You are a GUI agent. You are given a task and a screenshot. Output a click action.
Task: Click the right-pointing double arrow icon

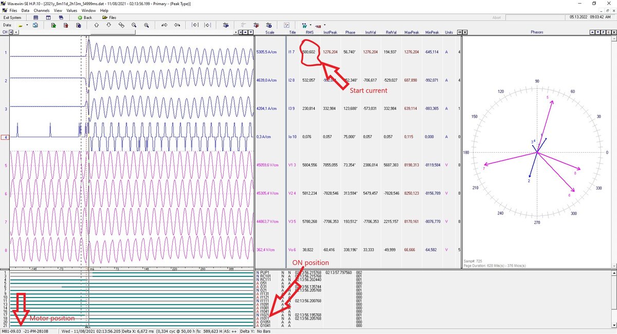pos(164,25)
